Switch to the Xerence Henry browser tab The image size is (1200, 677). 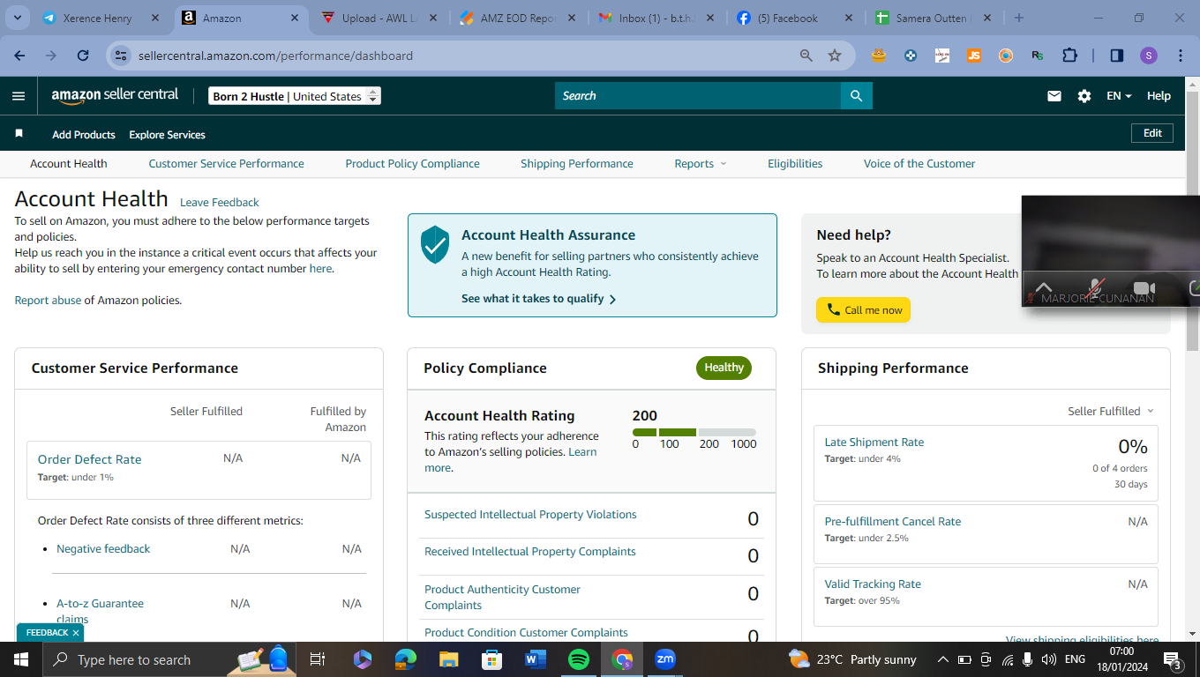coord(99,19)
